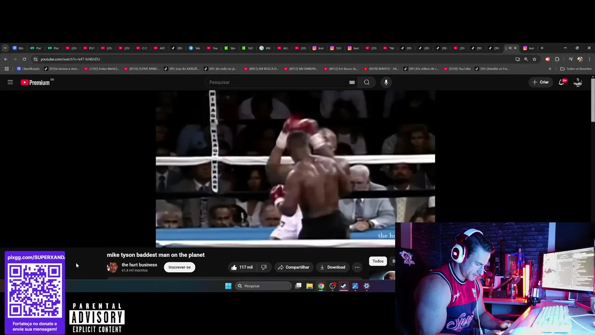Subscribe via Inscrever-se button
This screenshot has height=335, width=595.
(179, 267)
